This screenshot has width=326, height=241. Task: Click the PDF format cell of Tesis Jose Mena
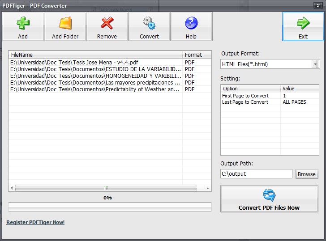coord(189,62)
